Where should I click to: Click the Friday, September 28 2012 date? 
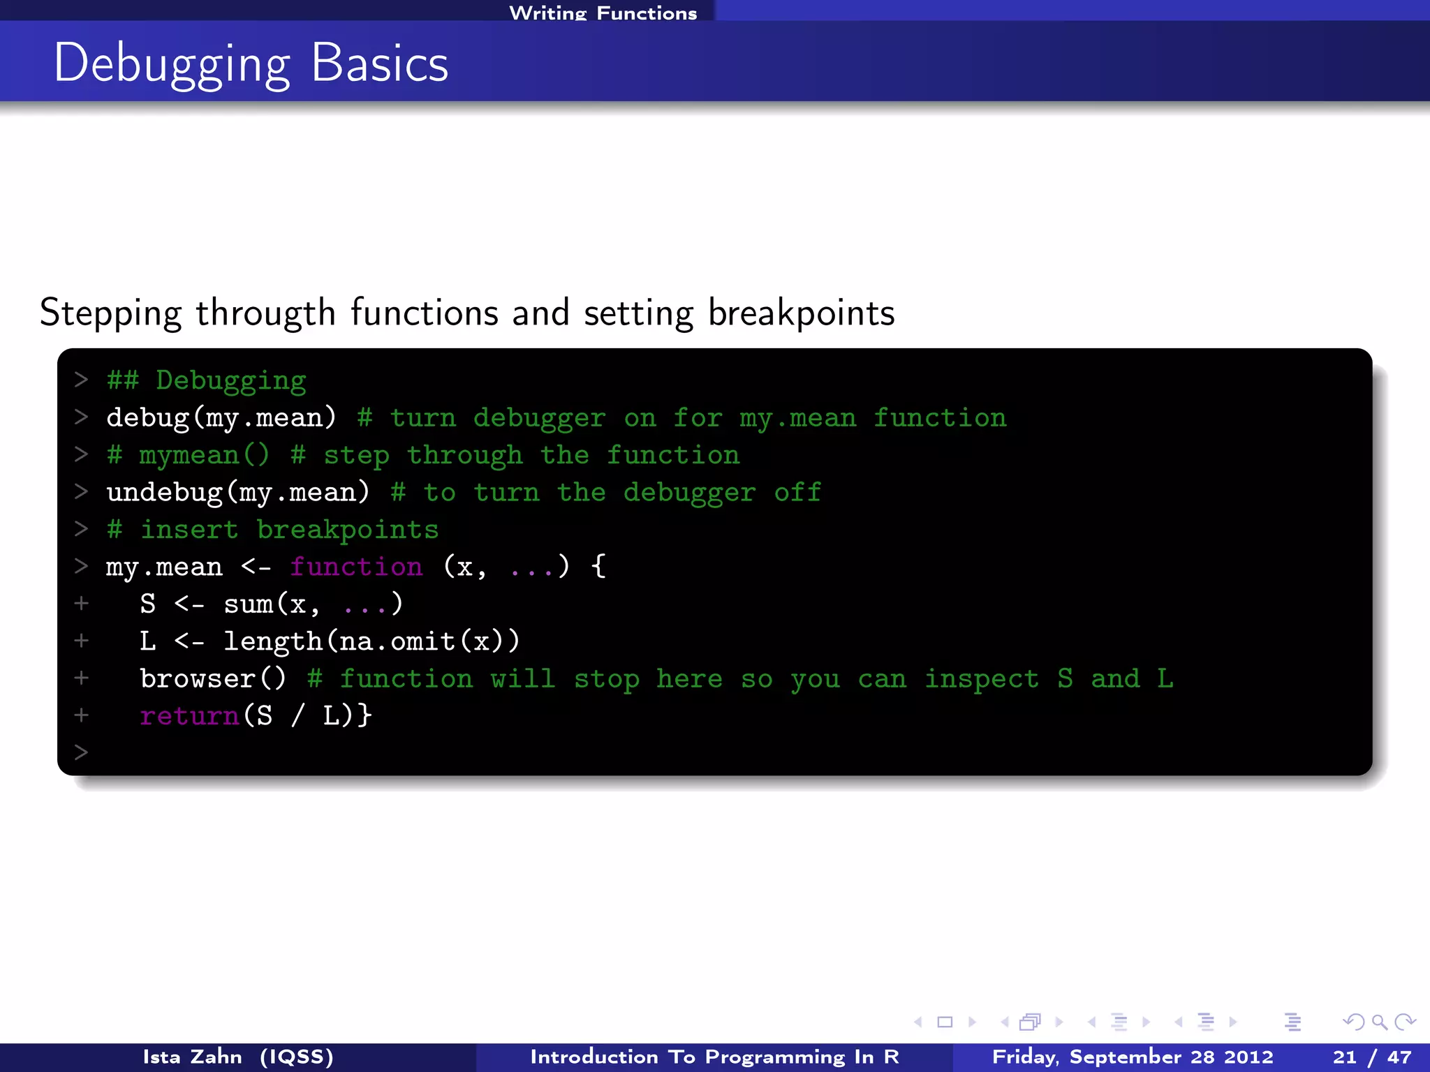(1133, 1057)
